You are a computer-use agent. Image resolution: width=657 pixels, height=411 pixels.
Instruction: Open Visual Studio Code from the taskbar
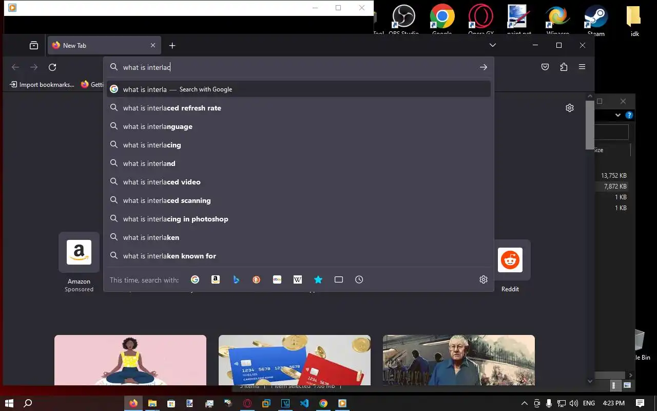point(304,403)
